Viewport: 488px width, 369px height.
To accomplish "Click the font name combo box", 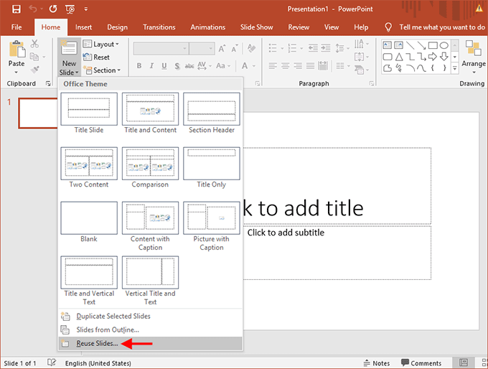I will 161,49.
